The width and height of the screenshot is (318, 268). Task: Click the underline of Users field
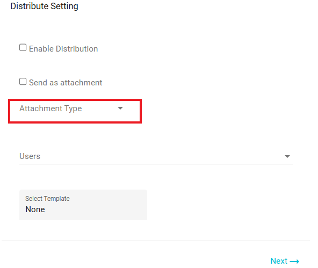click(x=156, y=164)
